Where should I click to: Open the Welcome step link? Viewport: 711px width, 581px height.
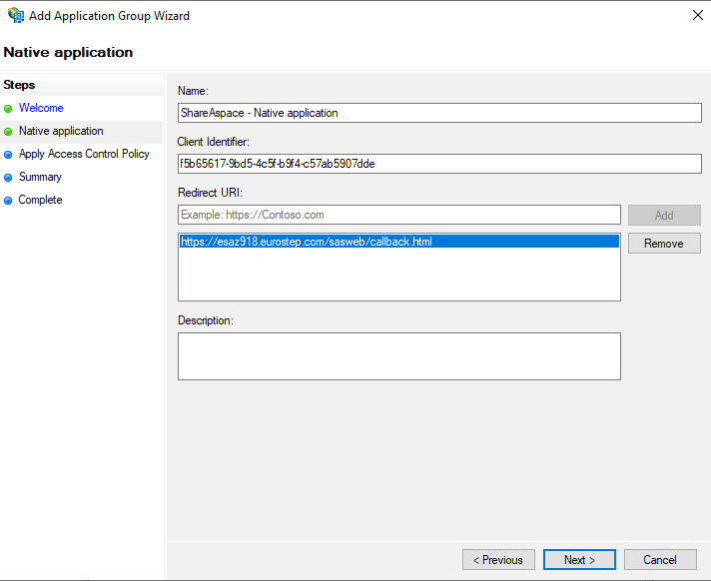[41, 108]
